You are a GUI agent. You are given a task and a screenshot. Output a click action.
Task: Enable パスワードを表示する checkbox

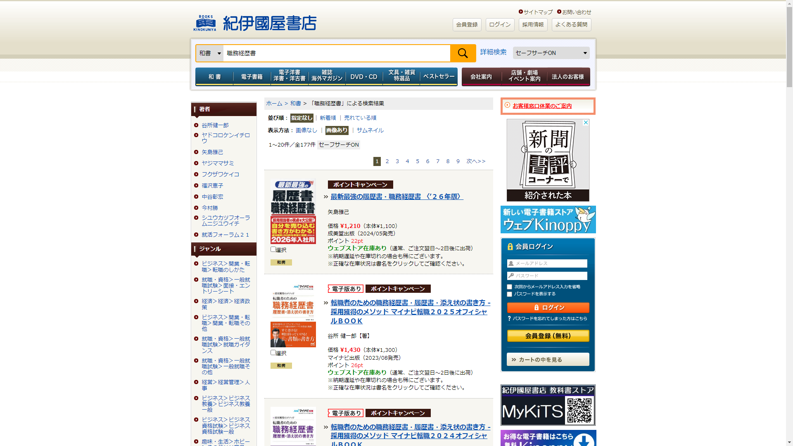click(509, 294)
